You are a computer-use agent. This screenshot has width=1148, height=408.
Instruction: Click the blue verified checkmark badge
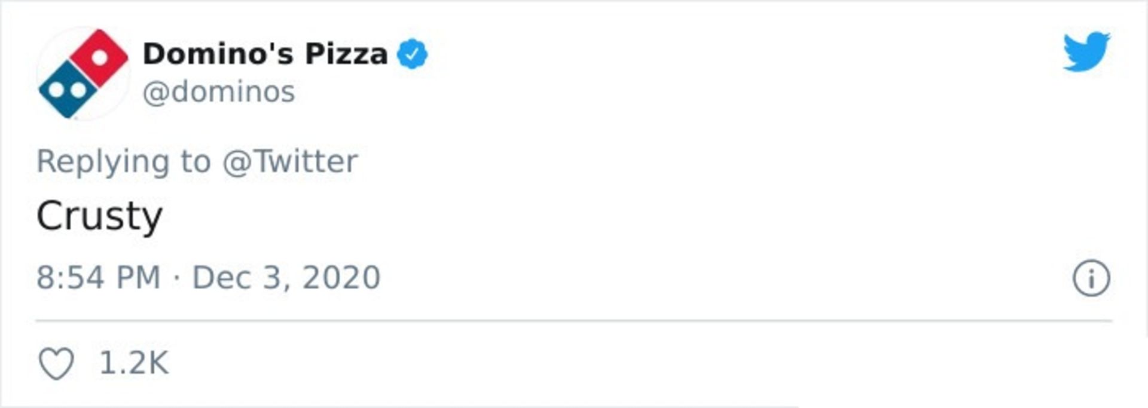coord(412,54)
